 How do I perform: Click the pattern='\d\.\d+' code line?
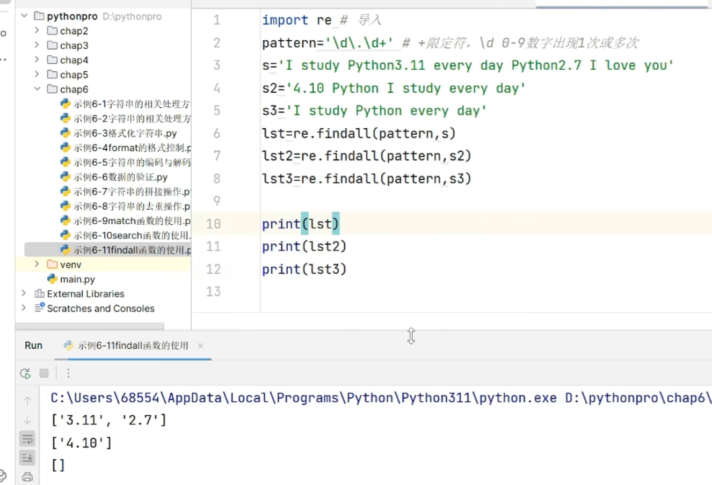[328, 43]
